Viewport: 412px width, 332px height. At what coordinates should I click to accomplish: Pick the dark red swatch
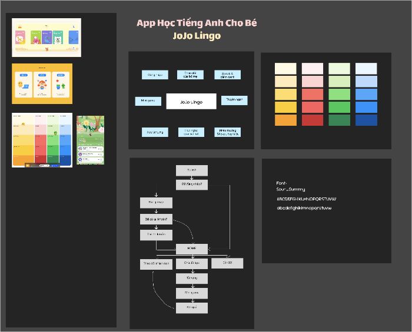tap(313, 120)
